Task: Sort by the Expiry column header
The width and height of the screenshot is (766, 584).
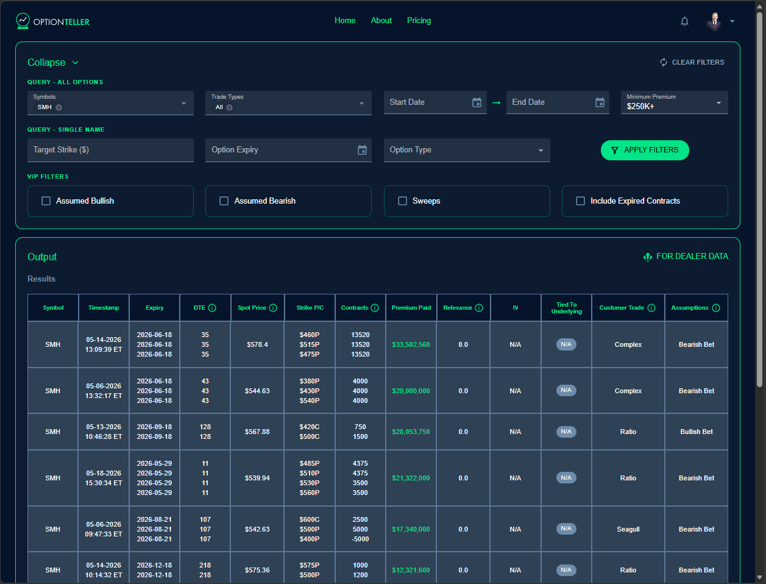Action: coord(155,308)
